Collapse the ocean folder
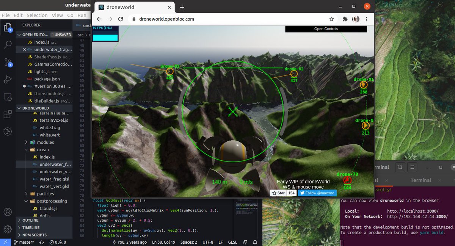 pos(44,150)
